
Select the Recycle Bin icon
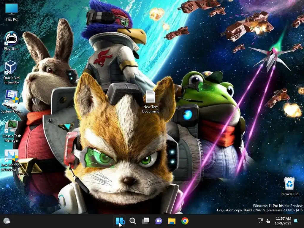[289, 186]
